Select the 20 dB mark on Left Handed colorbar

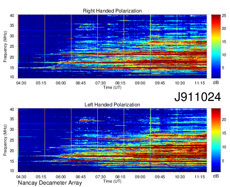[224, 120]
